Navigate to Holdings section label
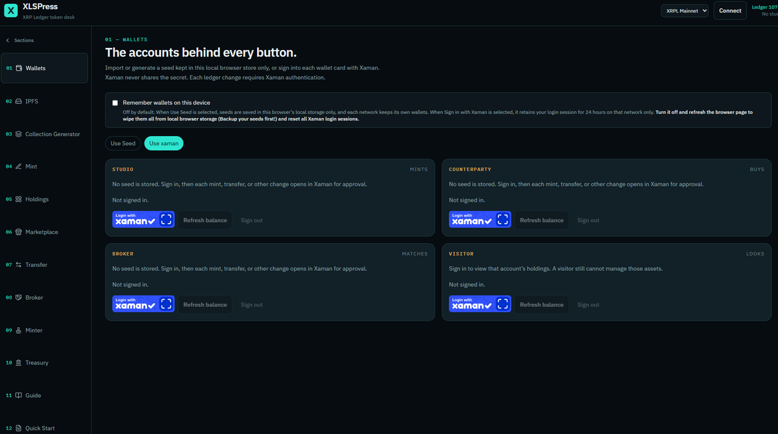The width and height of the screenshot is (778, 434). coord(37,199)
